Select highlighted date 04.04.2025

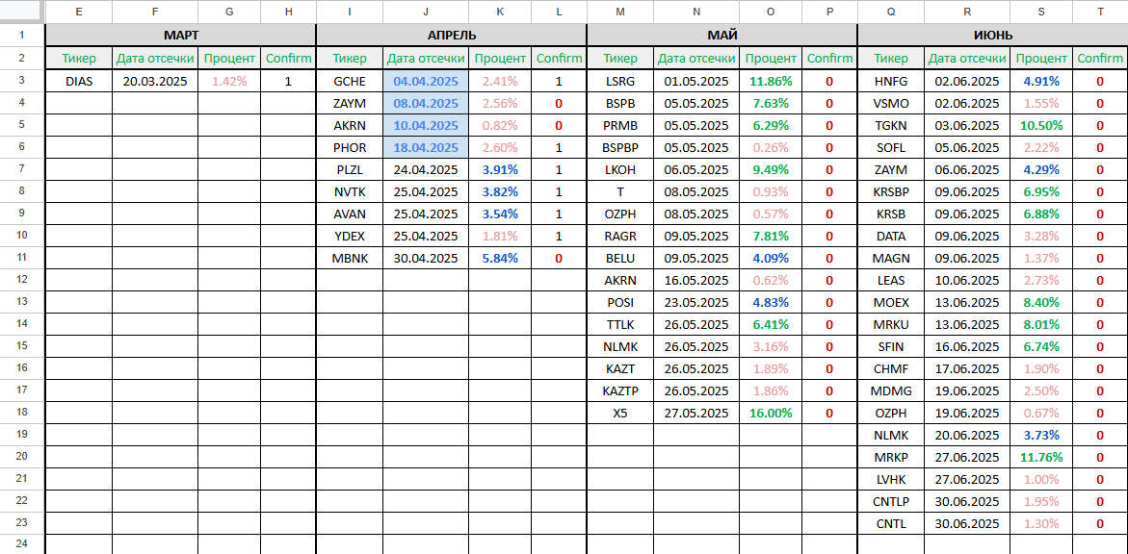point(425,81)
